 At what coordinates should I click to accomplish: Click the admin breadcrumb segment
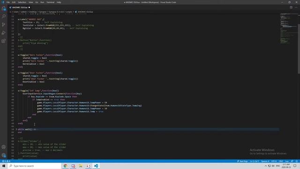pos(24,12)
